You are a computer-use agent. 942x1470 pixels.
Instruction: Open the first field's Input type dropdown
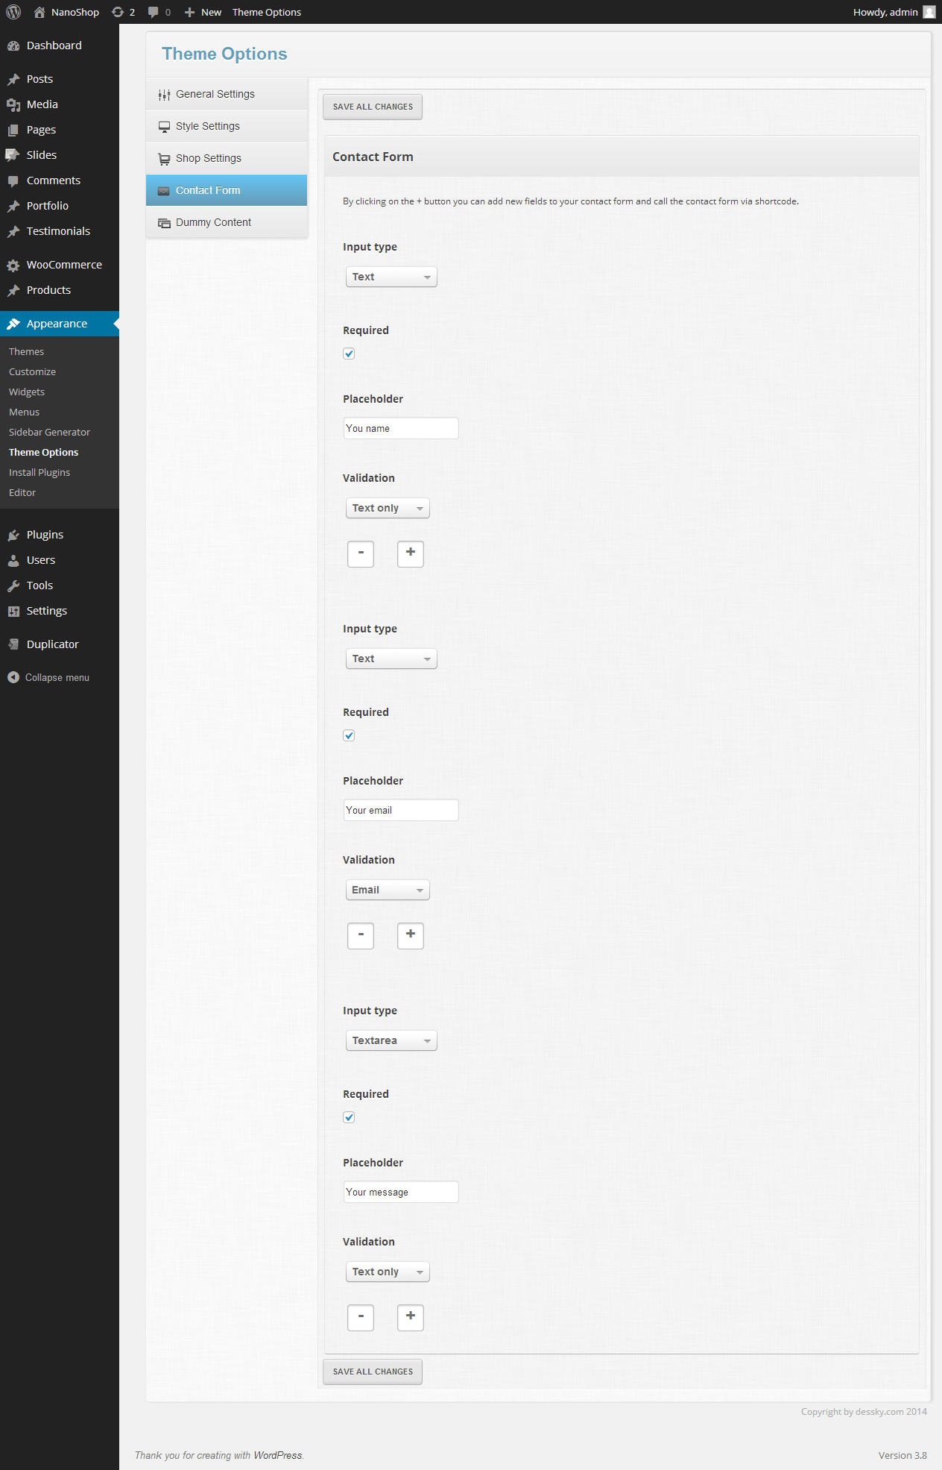[x=391, y=277]
